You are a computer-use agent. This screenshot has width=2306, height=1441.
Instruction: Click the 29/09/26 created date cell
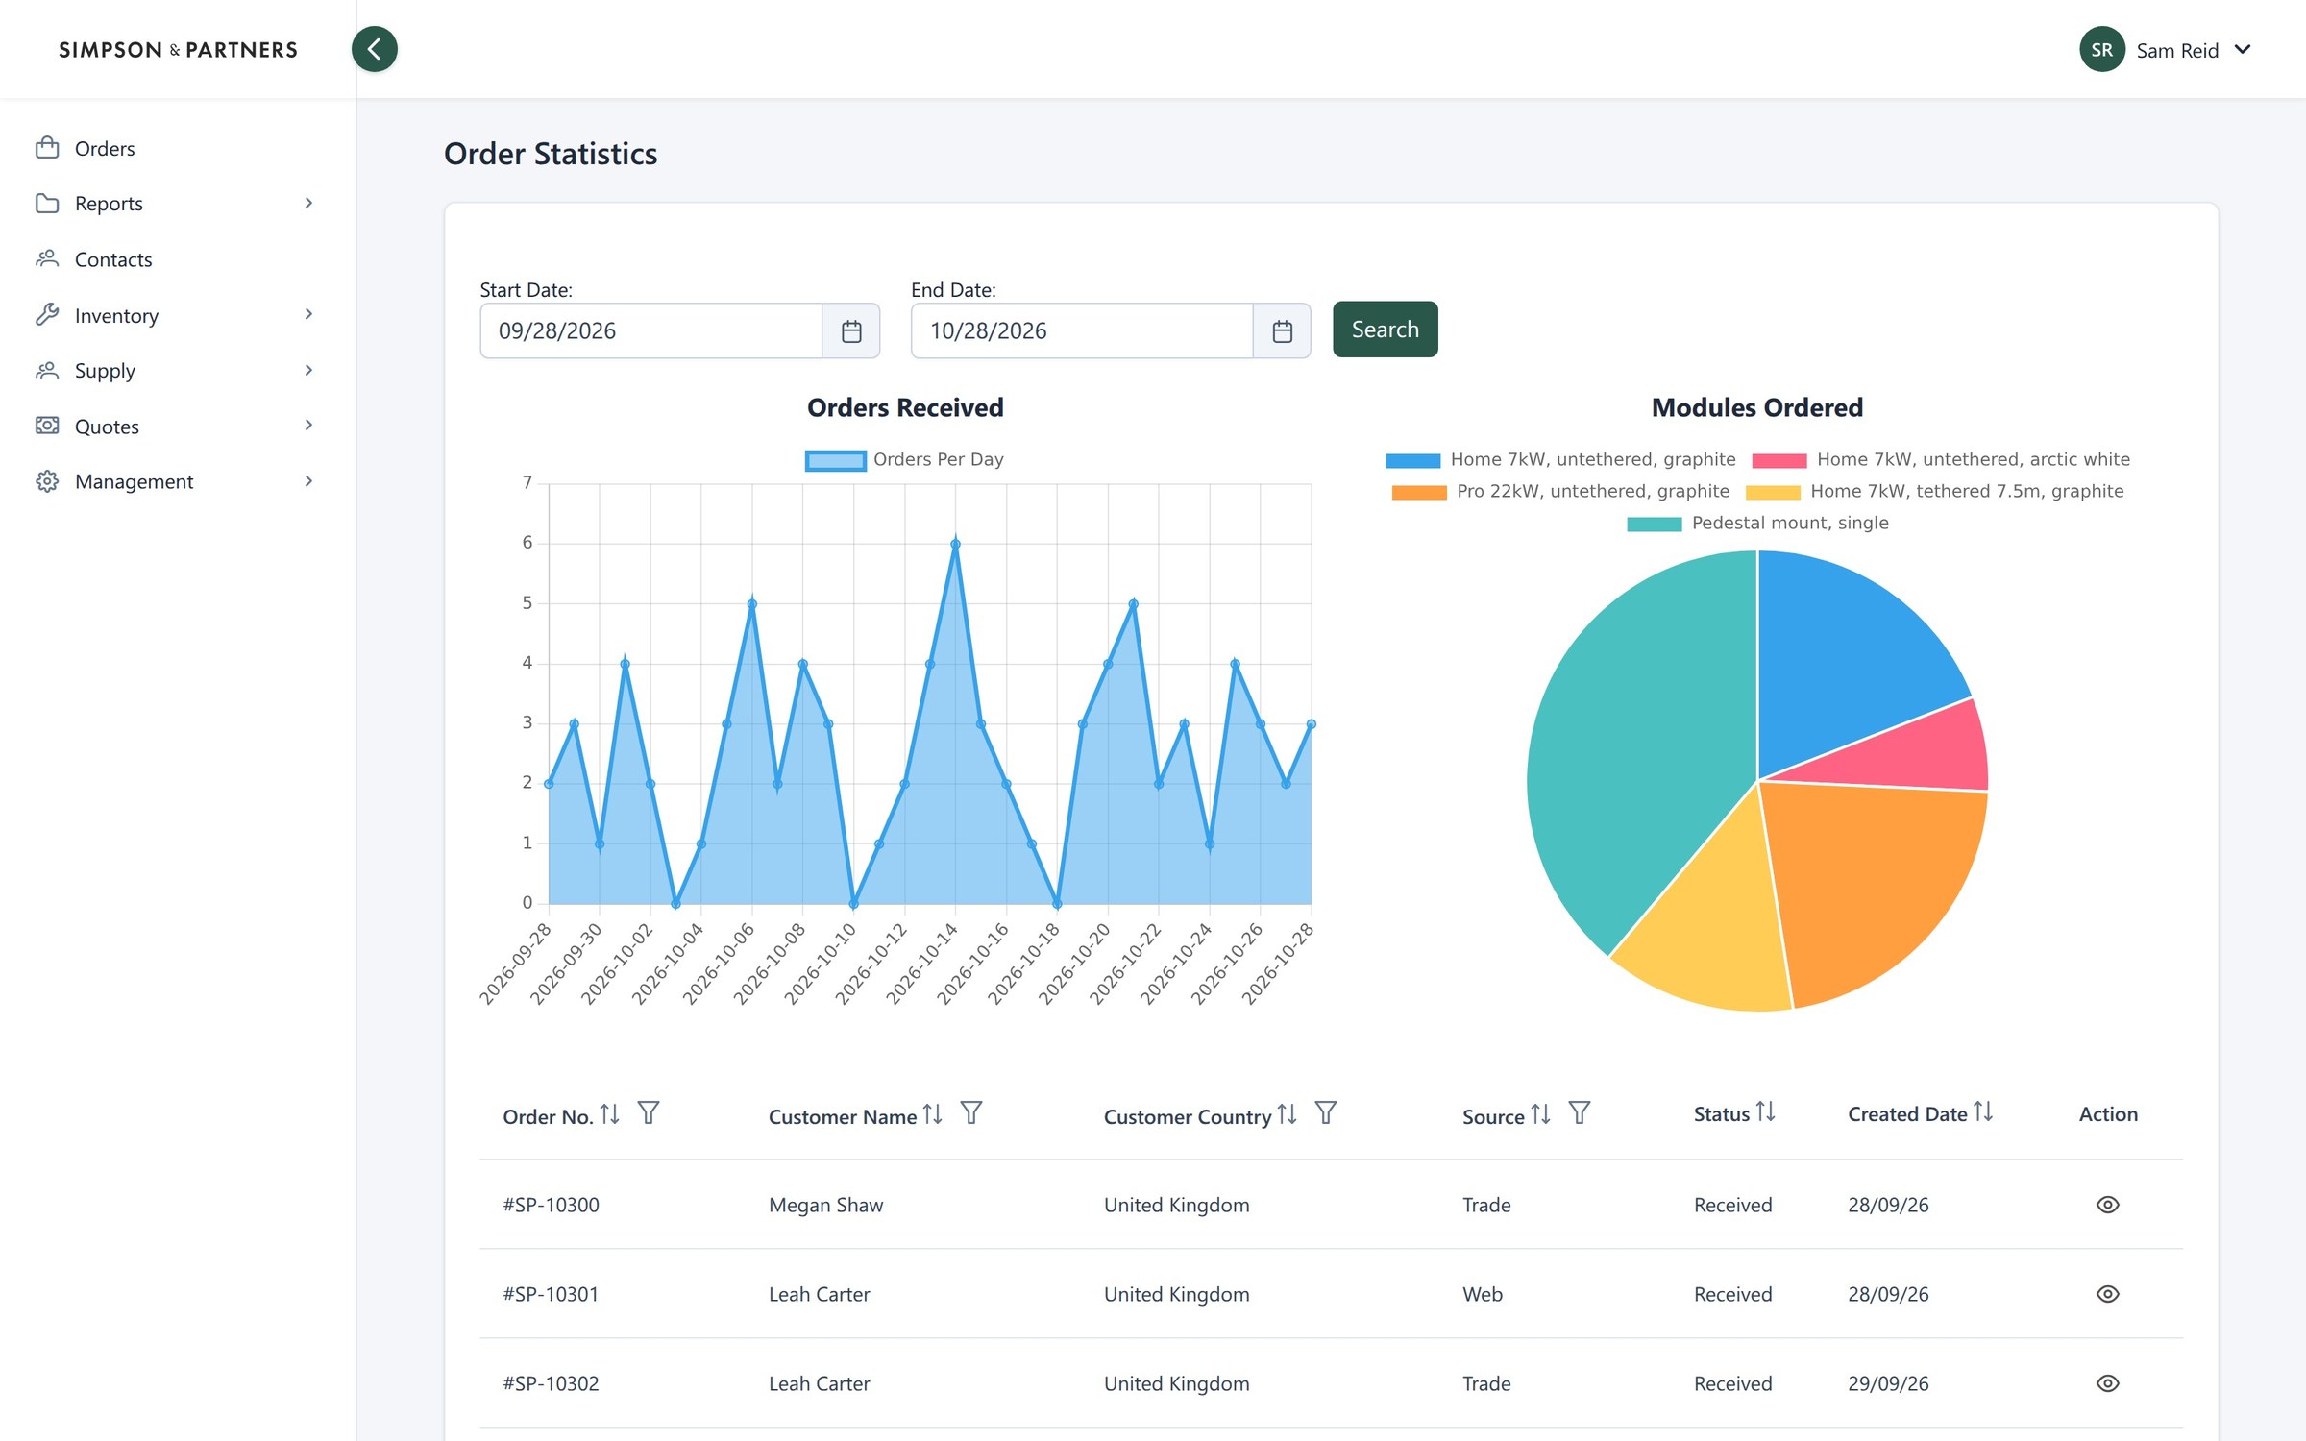click(x=1888, y=1383)
